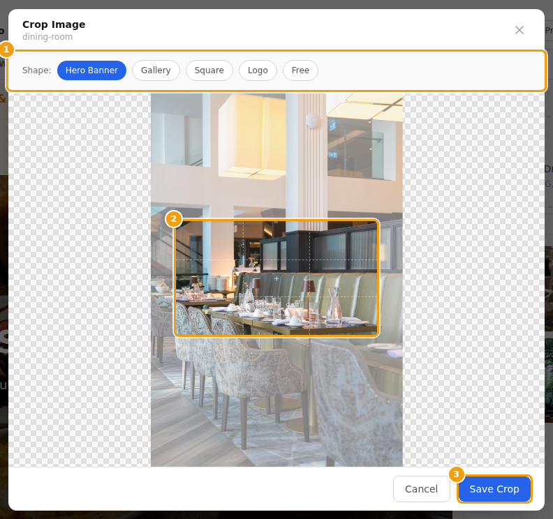
Task: Choose the Gallery crop shape
Action: (x=156, y=70)
